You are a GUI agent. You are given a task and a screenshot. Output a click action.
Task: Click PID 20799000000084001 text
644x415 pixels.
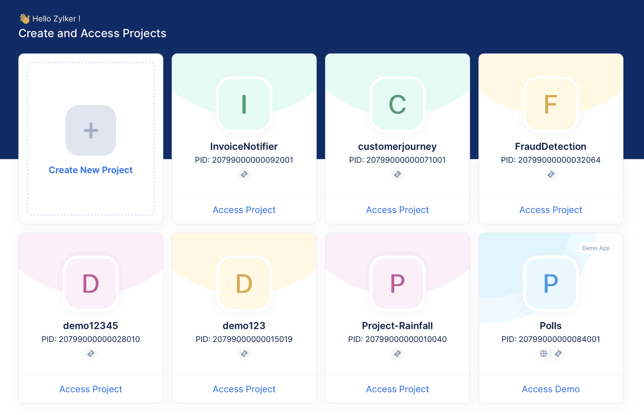(x=551, y=339)
